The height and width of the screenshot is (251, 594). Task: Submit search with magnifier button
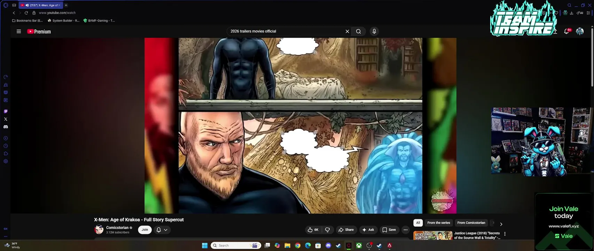(358, 31)
